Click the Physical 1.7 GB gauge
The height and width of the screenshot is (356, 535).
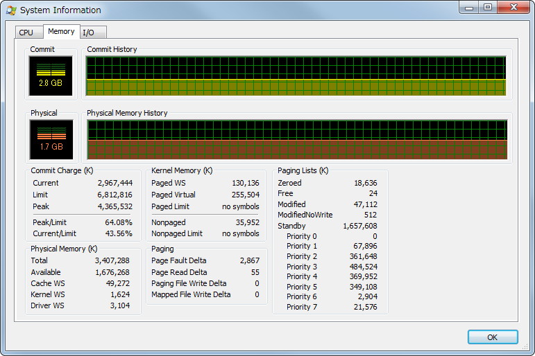(51, 139)
